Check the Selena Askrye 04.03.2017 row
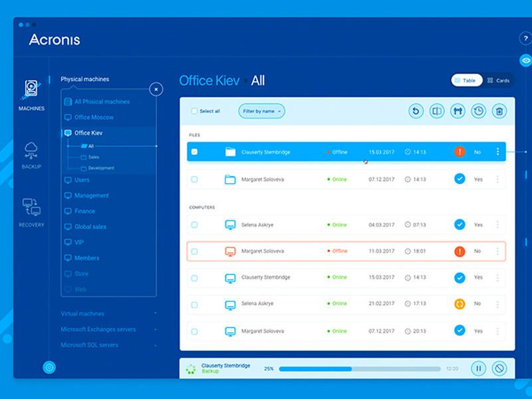532x399 pixels. point(194,225)
